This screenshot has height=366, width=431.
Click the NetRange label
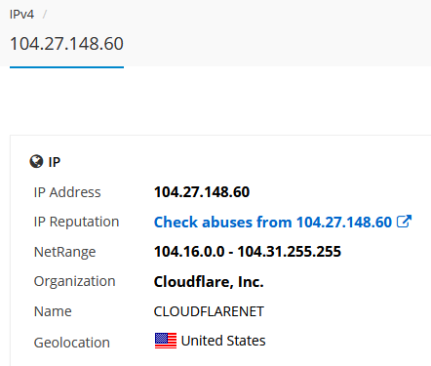(x=64, y=252)
